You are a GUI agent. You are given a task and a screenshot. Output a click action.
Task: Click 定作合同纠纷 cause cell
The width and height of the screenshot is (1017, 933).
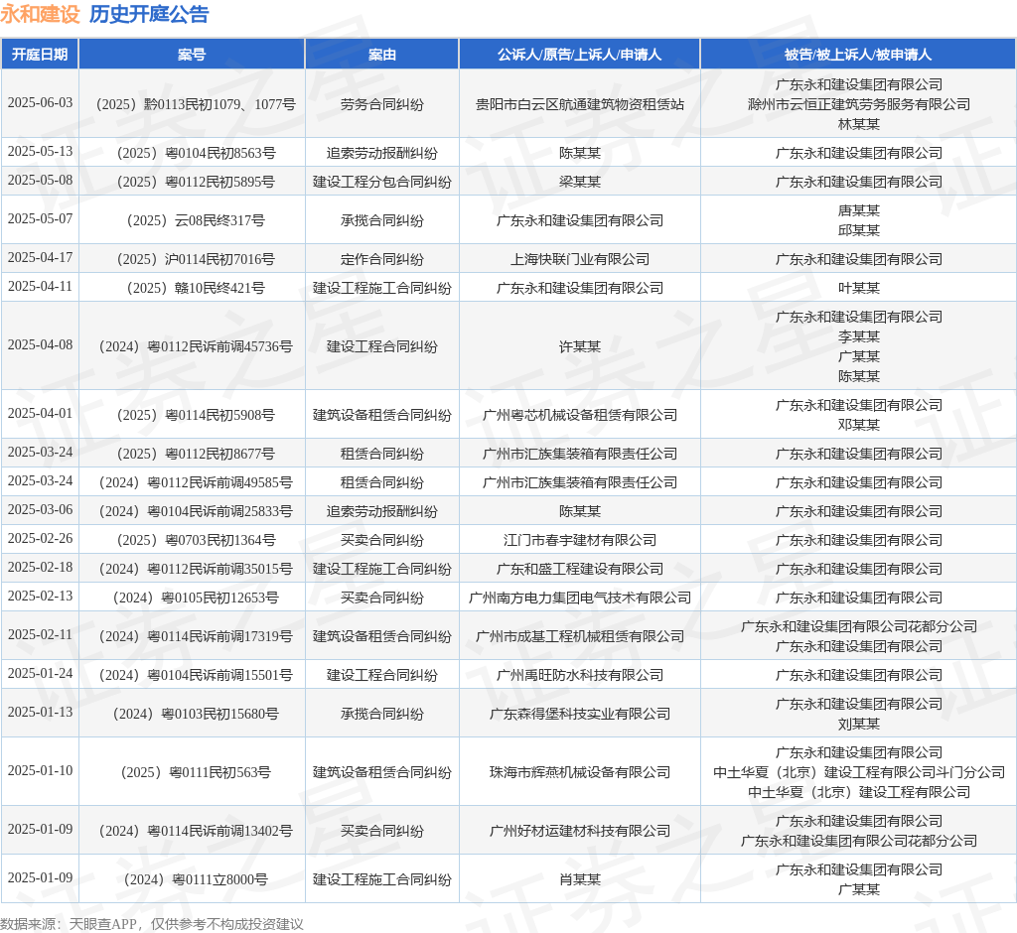pyautogui.click(x=382, y=259)
